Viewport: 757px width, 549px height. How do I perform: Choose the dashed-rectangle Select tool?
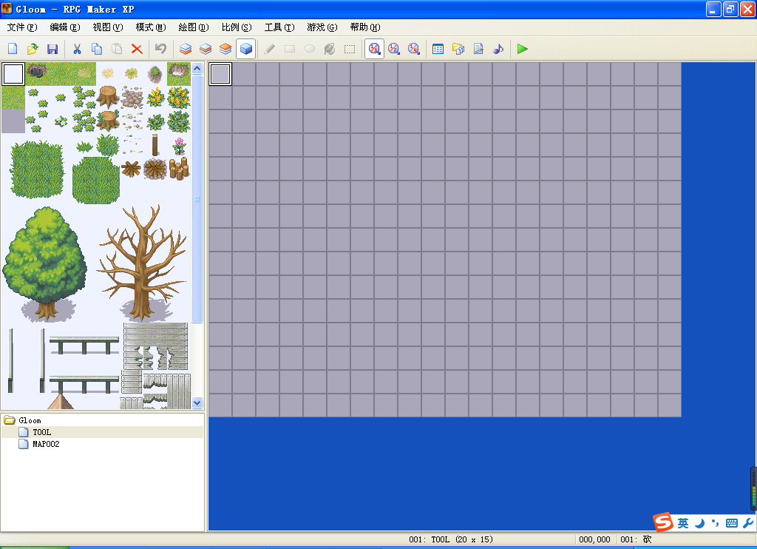tap(350, 49)
